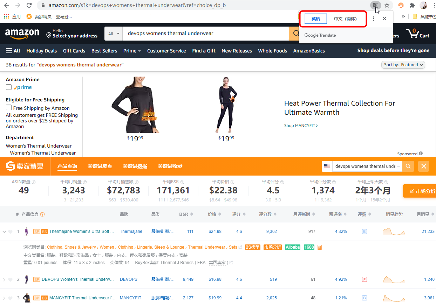Click the Sponsored info icon
436x306 pixels.
coord(421,154)
